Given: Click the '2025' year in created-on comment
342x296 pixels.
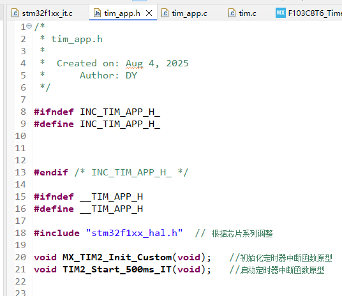Looking at the screenshot, I should tap(177, 64).
